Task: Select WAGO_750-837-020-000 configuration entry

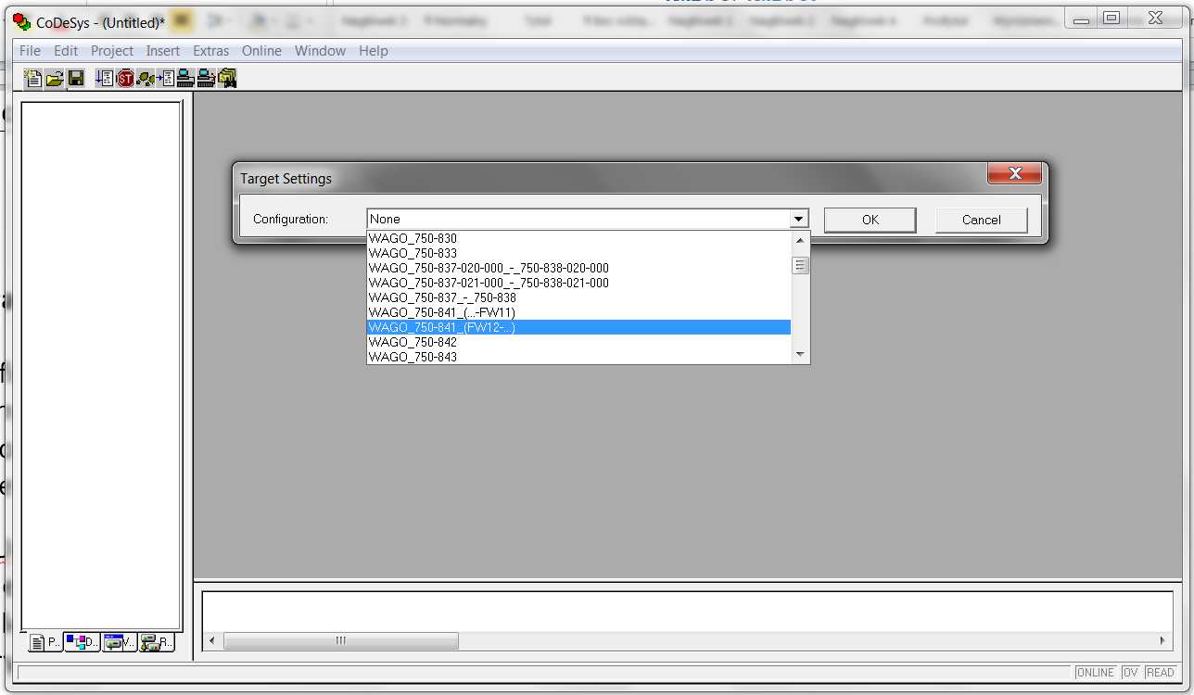Action: [578, 268]
